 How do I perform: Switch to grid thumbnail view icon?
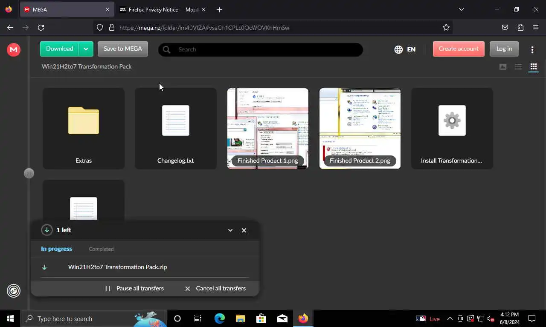pos(533,67)
